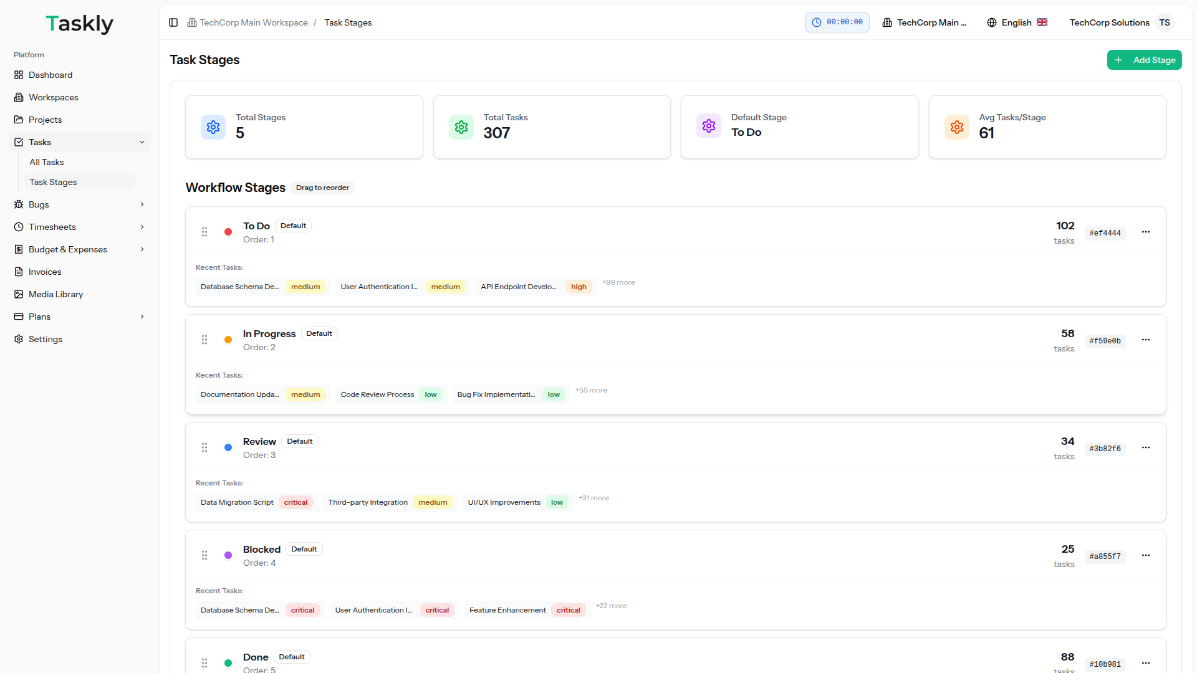Click the Add Stage button
The width and height of the screenshot is (1197, 673).
pyautogui.click(x=1144, y=60)
